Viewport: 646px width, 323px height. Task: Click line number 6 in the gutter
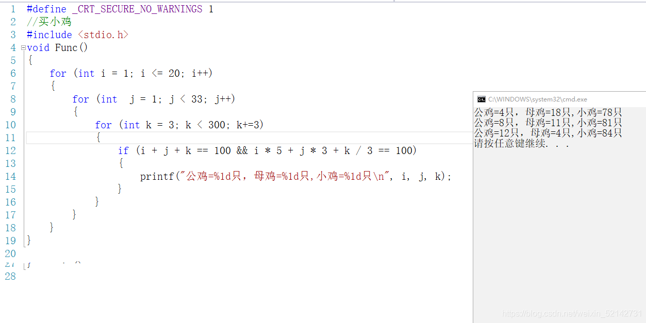(13, 74)
